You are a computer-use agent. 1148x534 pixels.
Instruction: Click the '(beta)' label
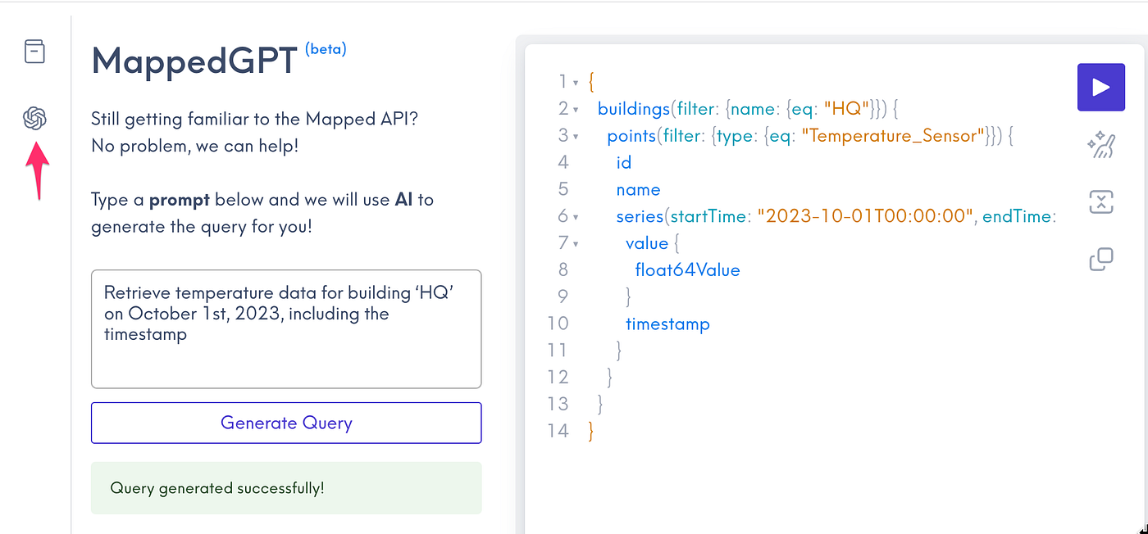point(326,49)
